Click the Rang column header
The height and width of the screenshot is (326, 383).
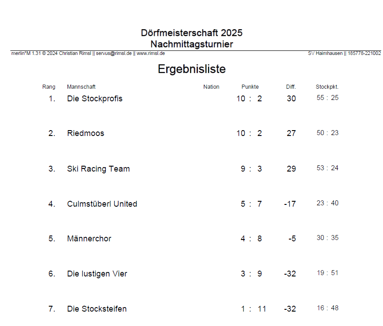[x=49, y=87]
